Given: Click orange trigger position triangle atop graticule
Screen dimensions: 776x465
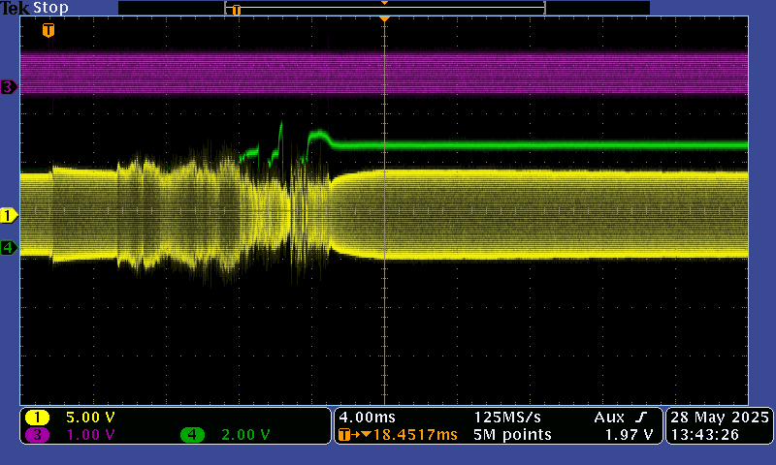Looking at the screenshot, I should point(385,19).
